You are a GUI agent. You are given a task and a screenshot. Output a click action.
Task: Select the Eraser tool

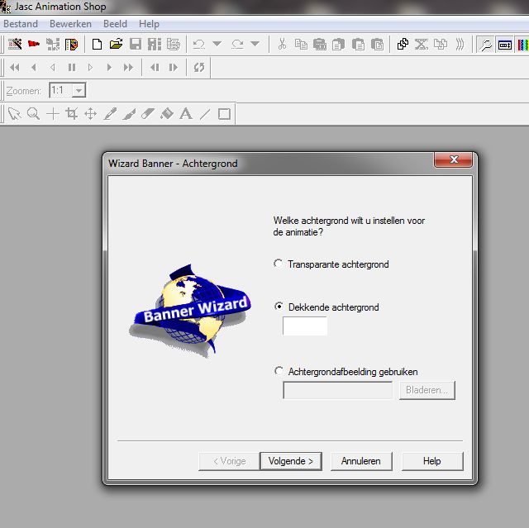(148, 114)
